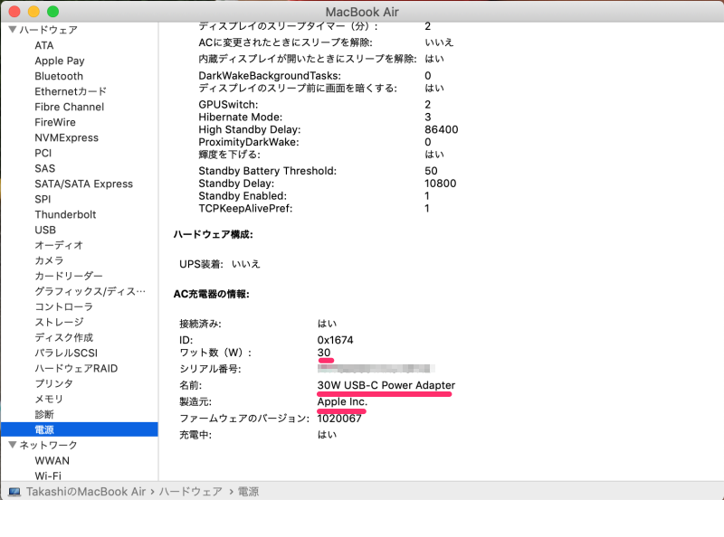This screenshot has width=724, height=537.
Task: Select ATA in the sidebar
Action: 43,45
